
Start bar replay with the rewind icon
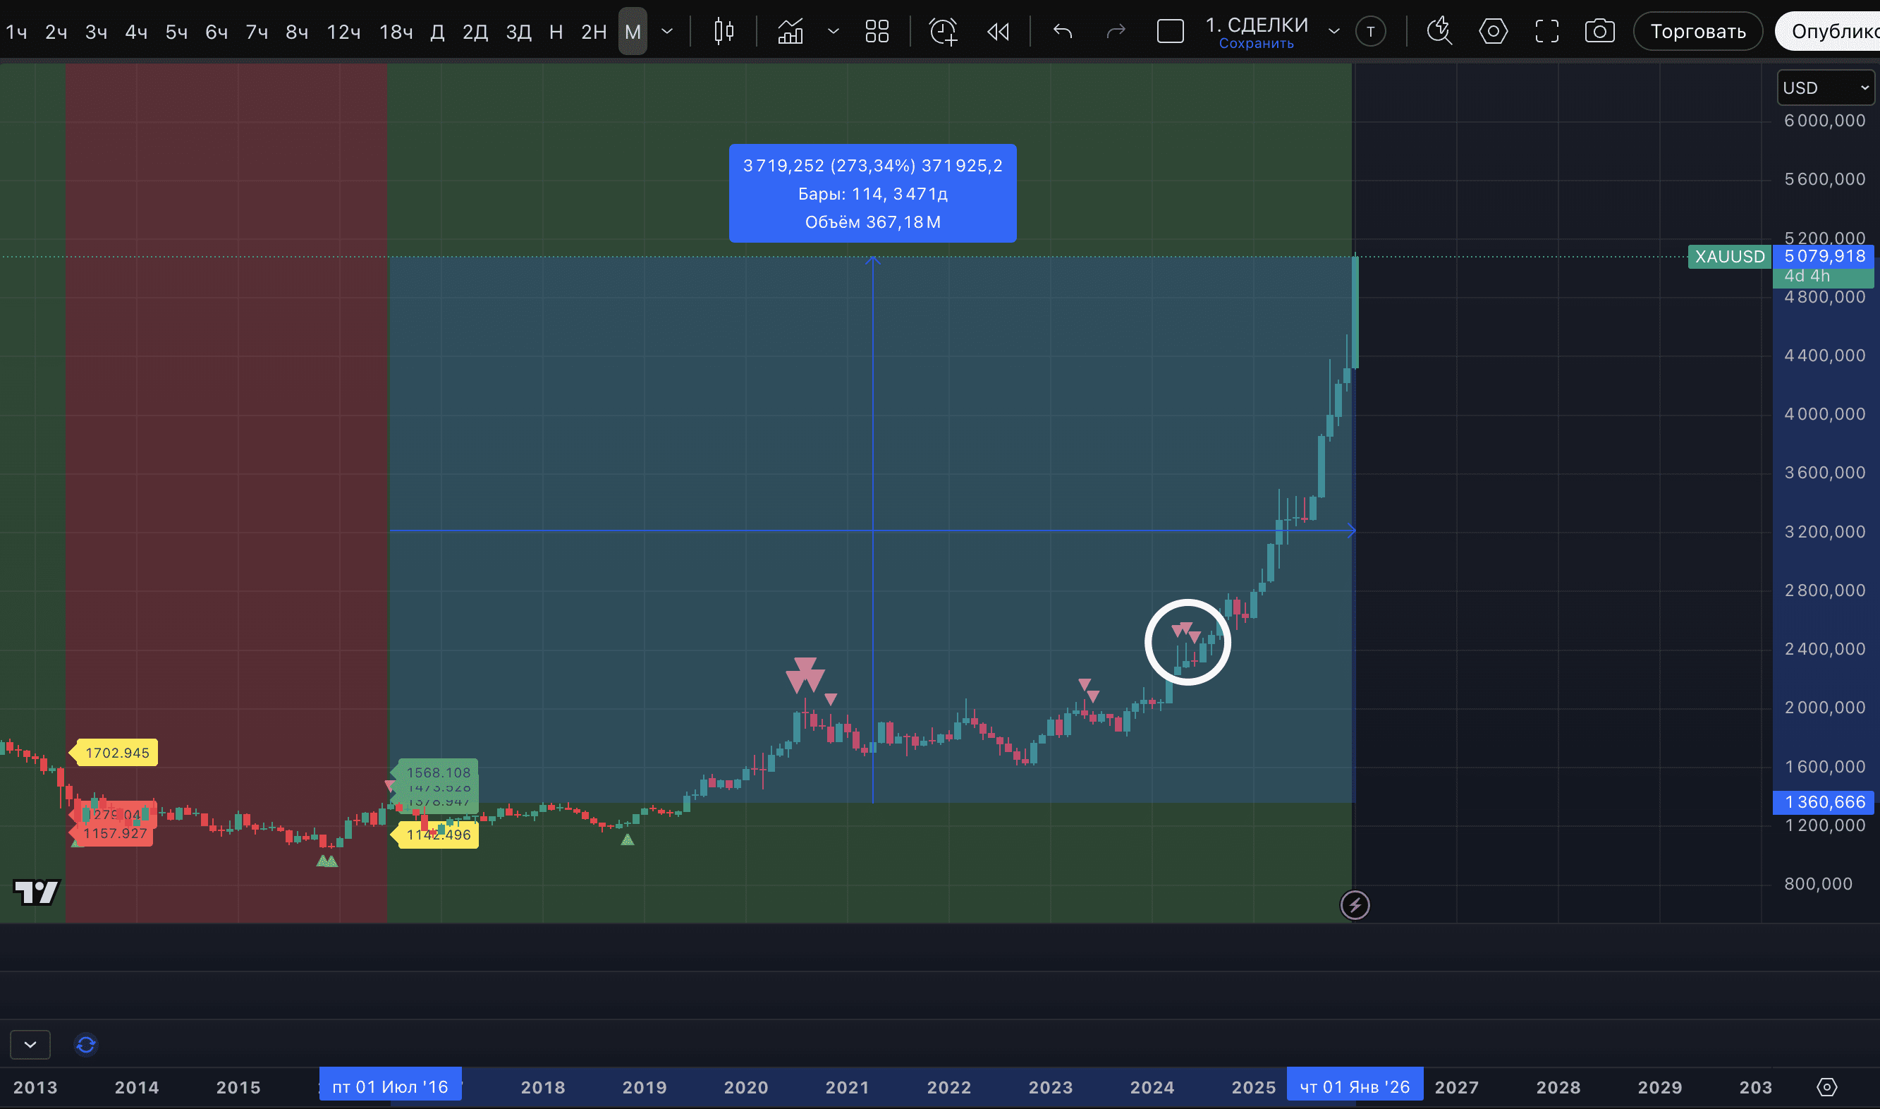998,31
